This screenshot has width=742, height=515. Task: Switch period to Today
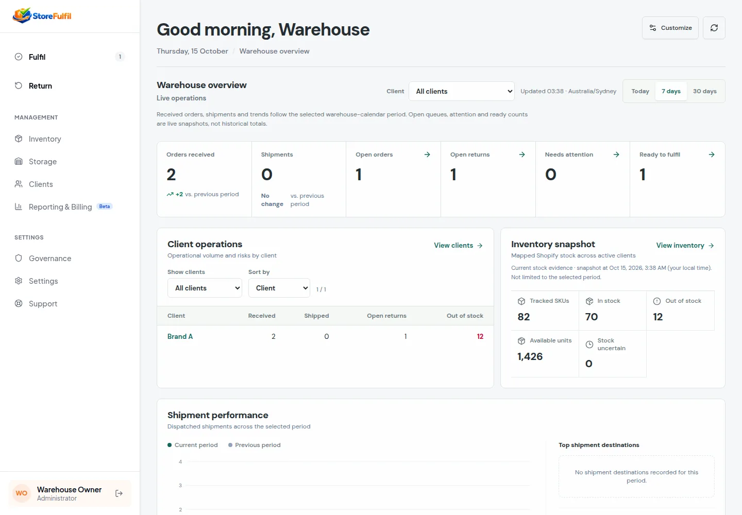640,91
